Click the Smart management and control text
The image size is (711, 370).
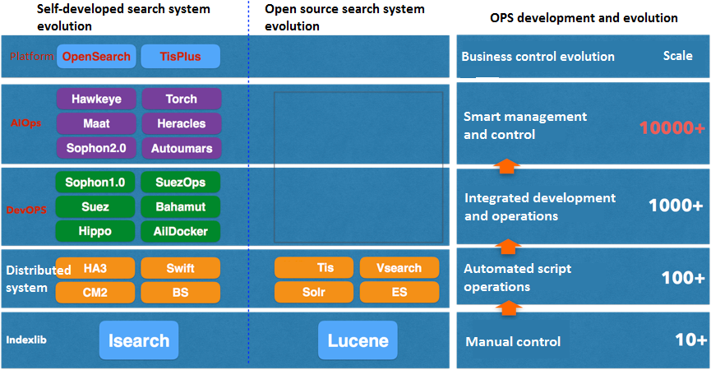525,126
